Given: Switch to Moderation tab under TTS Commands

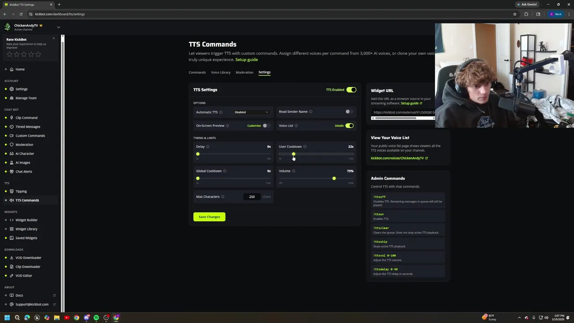Looking at the screenshot, I should (244, 72).
